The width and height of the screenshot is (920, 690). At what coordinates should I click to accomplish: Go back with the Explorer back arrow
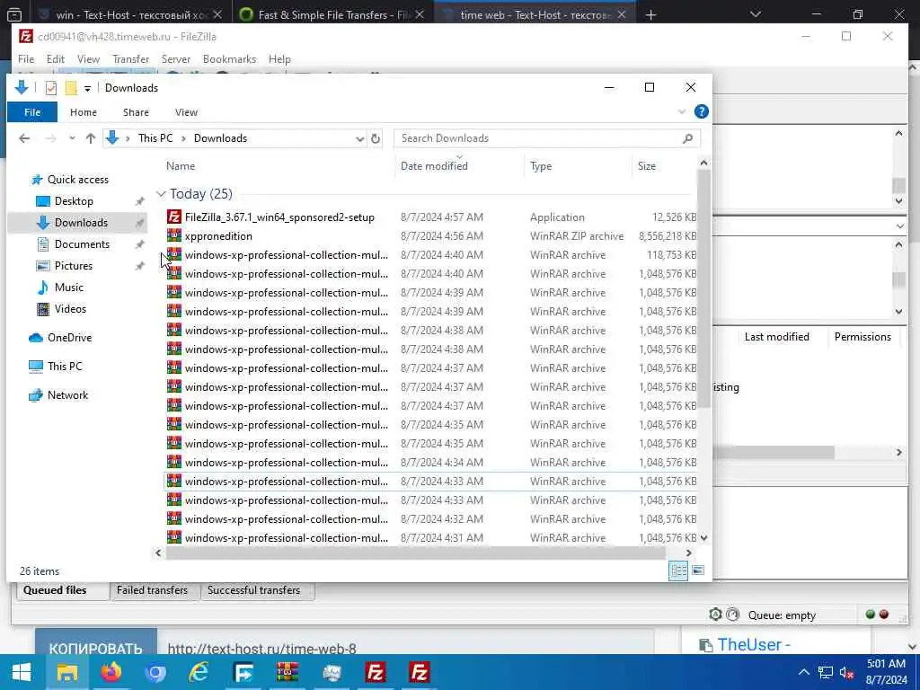pos(24,138)
